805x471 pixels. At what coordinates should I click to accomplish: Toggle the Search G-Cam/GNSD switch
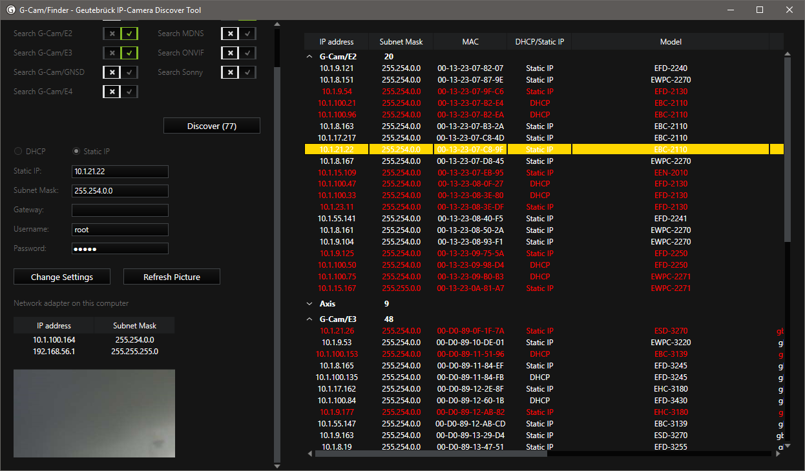[x=121, y=72]
